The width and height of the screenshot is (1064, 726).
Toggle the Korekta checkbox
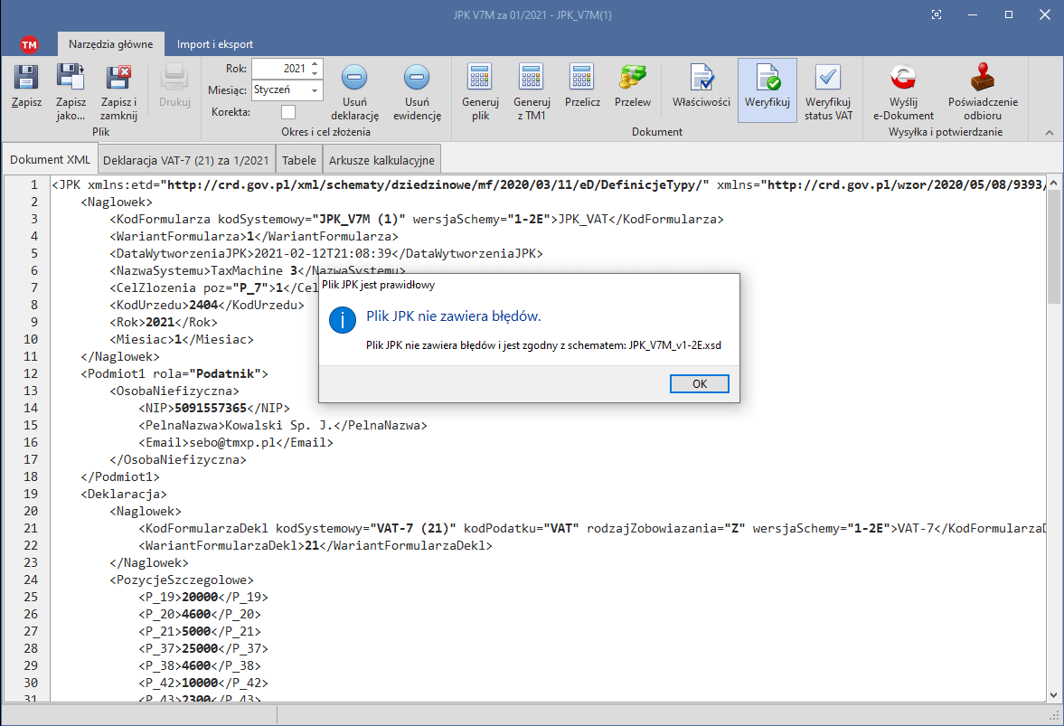pos(288,112)
